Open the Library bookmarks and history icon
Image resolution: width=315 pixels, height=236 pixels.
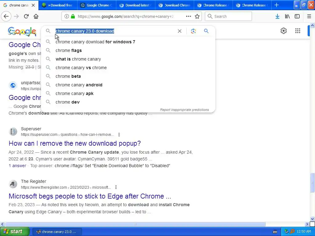point(287,16)
